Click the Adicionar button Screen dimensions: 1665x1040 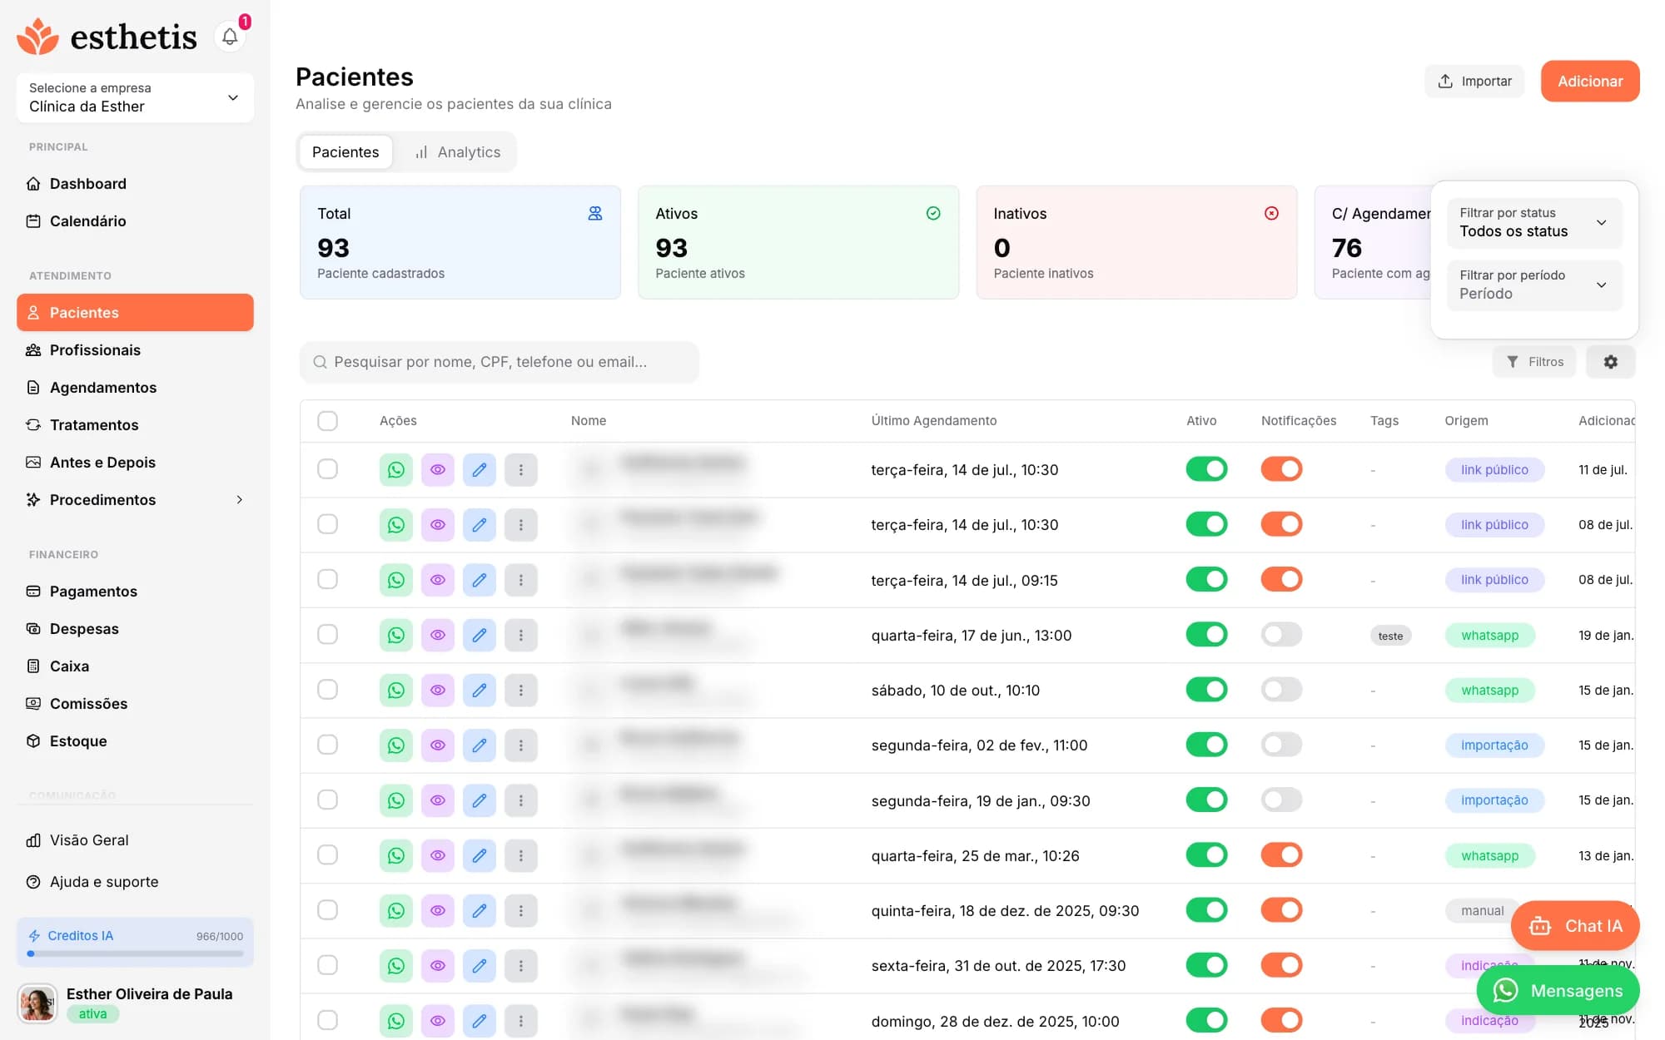[x=1590, y=82]
